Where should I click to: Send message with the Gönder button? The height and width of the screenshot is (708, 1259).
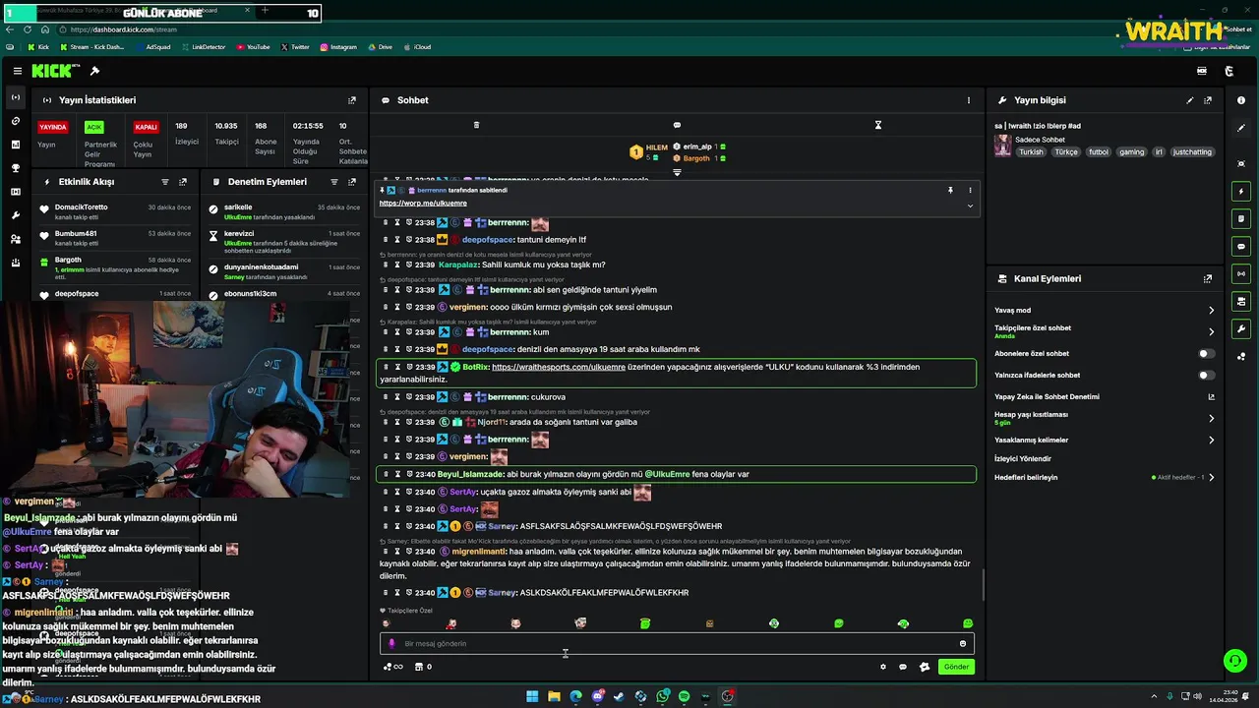(x=956, y=667)
